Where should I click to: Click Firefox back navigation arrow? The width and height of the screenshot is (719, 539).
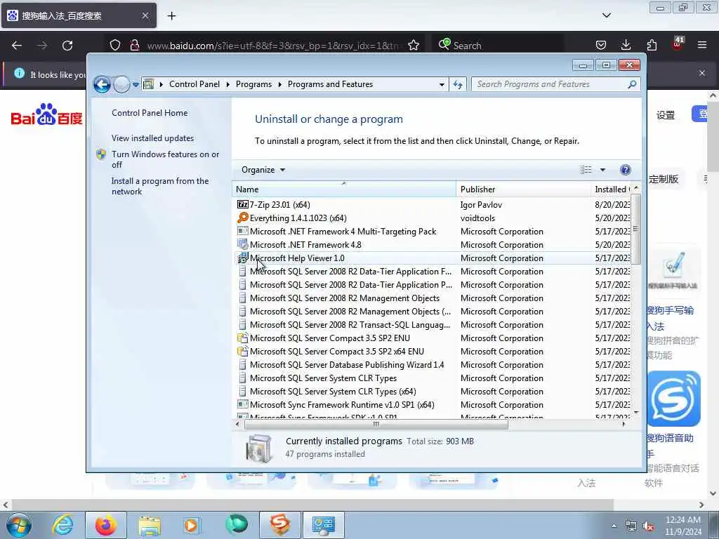point(17,46)
